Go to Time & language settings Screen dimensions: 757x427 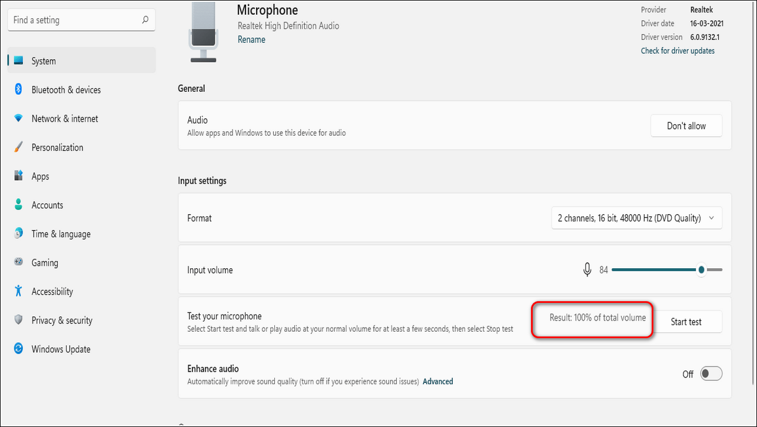(x=61, y=234)
